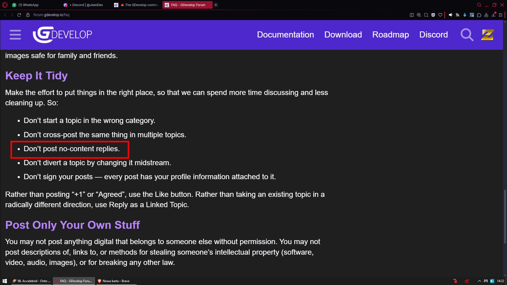The image size is (507, 285).
Task: Click the forum search magnifier icon
Action: click(467, 35)
